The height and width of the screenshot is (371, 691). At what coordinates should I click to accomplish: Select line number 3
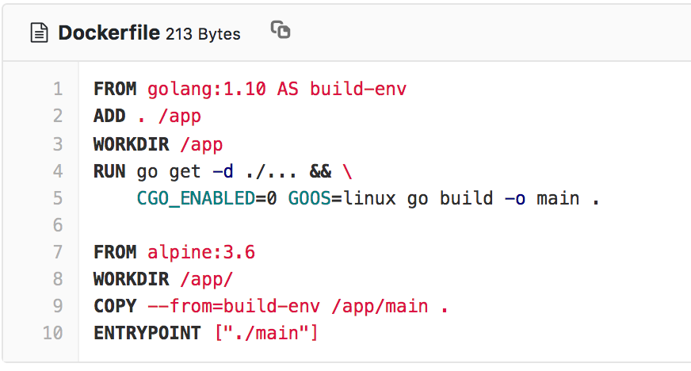(58, 144)
